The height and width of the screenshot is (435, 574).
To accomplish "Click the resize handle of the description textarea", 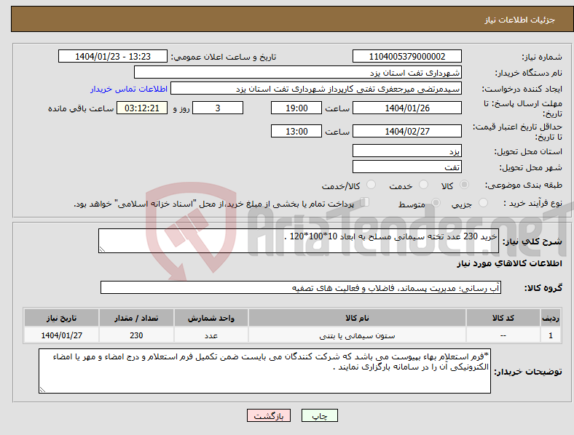I will pyautogui.click(x=102, y=250).
